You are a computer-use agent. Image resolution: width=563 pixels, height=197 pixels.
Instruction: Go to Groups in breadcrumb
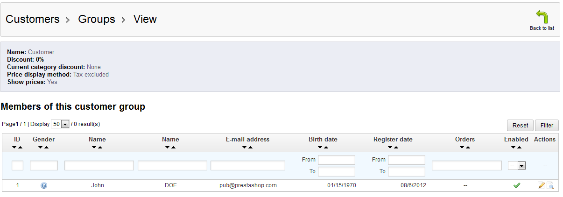tap(96, 19)
